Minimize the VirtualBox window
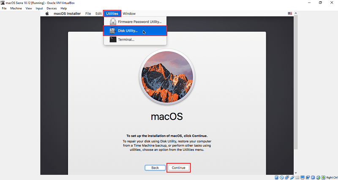 coord(309,3)
